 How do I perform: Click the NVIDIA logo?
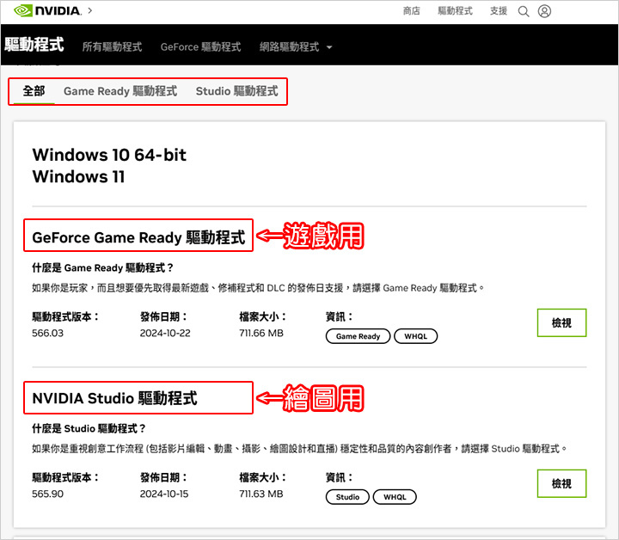coord(47,10)
